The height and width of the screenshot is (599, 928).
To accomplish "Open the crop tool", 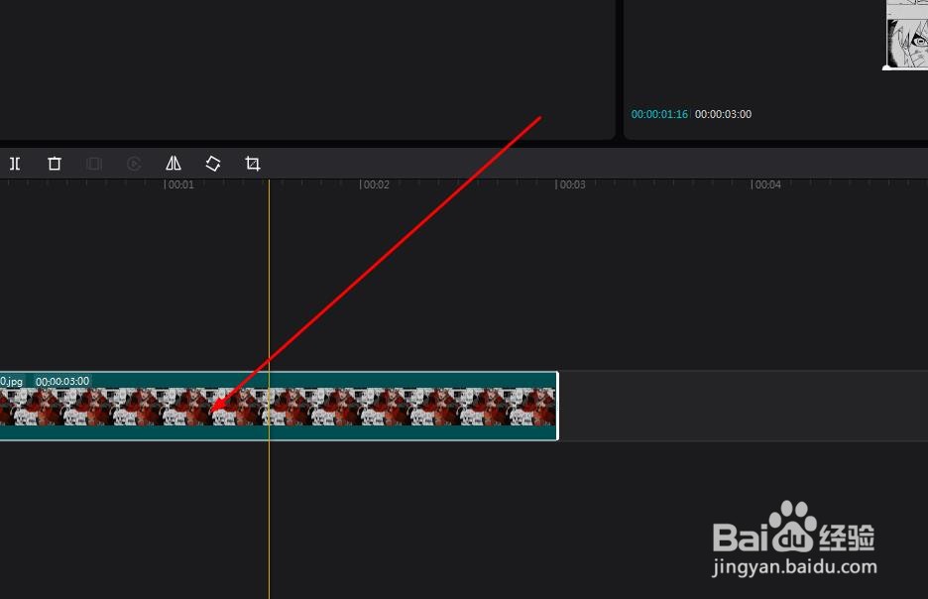I will [253, 164].
